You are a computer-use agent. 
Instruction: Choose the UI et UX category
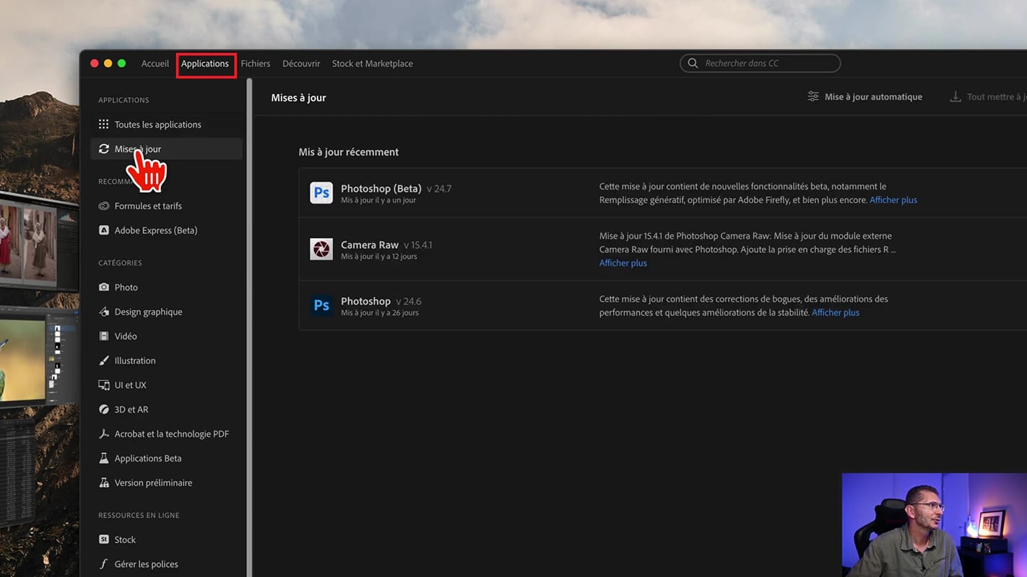[x=167, y=385]
